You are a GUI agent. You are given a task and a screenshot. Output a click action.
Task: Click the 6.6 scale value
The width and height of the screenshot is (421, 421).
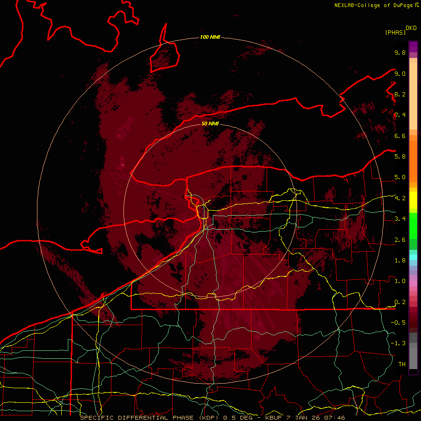400,136
